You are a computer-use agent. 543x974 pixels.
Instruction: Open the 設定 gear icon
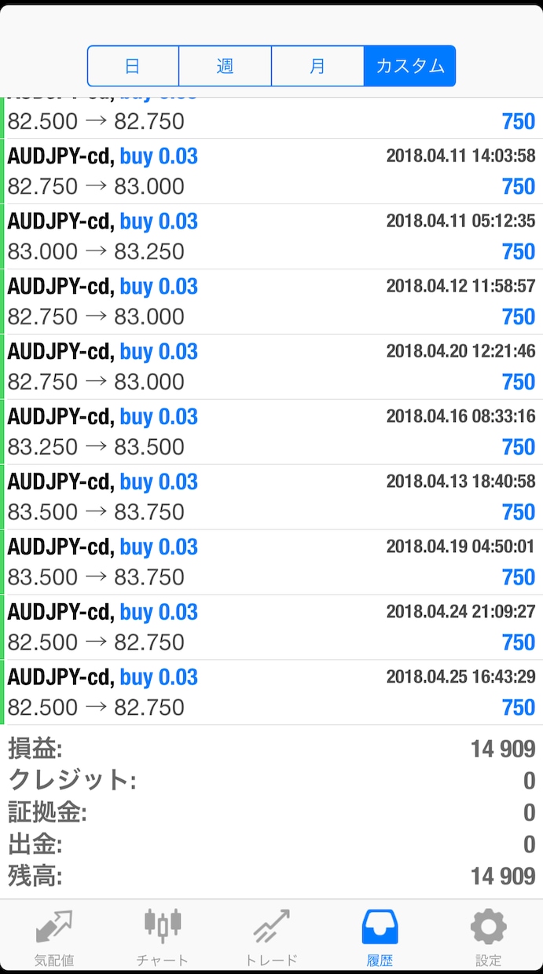(x=488, y=937)
